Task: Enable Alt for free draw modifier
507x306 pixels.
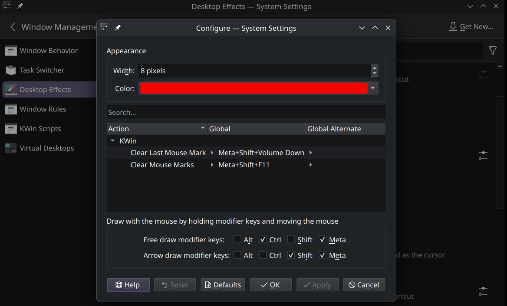Action: 237,240
